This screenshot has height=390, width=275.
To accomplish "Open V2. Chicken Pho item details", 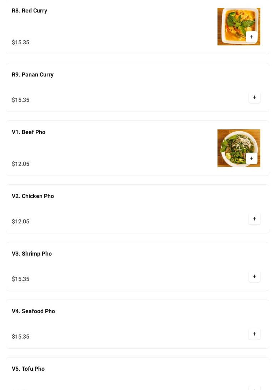I will tap(33, 196).
